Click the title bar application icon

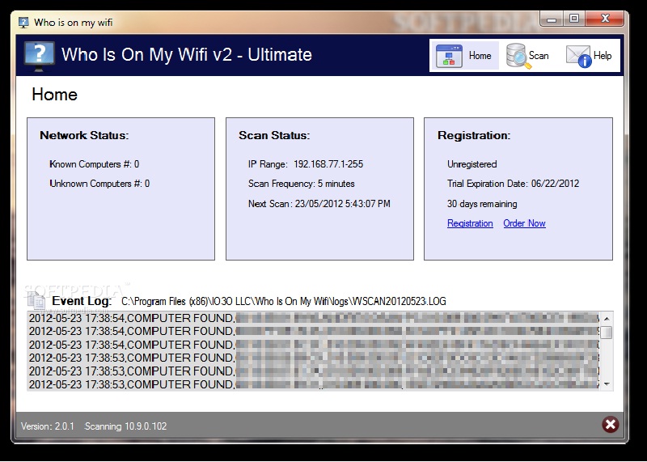click(23, 22)
